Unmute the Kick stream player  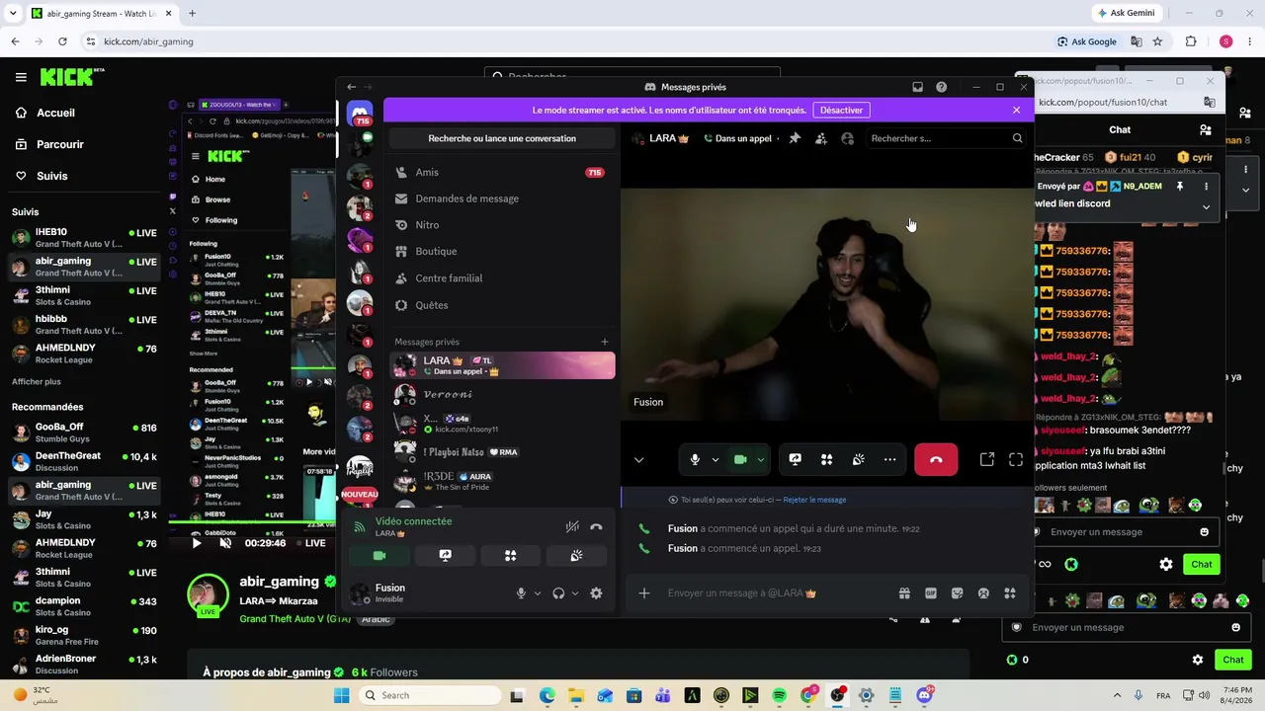tap(225, 542)
